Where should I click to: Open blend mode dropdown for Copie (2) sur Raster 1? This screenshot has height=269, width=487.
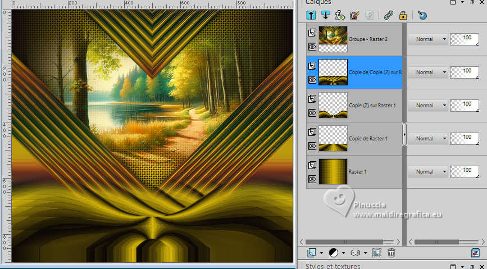point(427,106)
